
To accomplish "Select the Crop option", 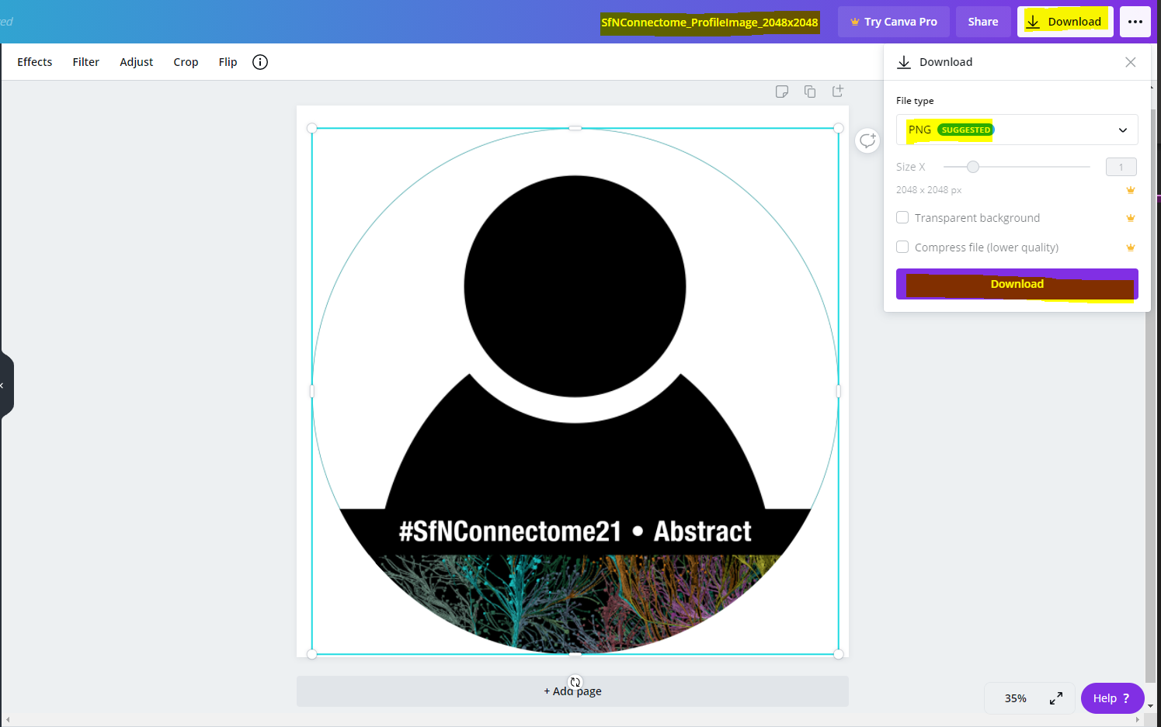I will (x=186, y=62).
